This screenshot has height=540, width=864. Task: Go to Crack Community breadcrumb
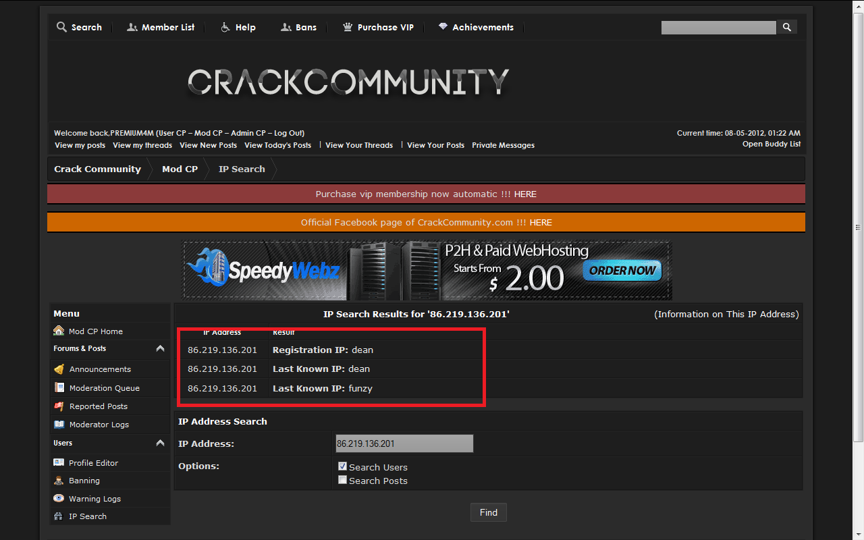point(97,169)
